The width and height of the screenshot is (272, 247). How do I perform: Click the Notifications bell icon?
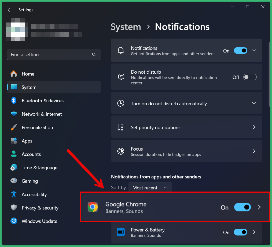click(x=121, y=51)
